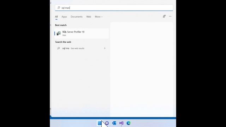Open the Chat app from the taskbar

coord(107,123)
